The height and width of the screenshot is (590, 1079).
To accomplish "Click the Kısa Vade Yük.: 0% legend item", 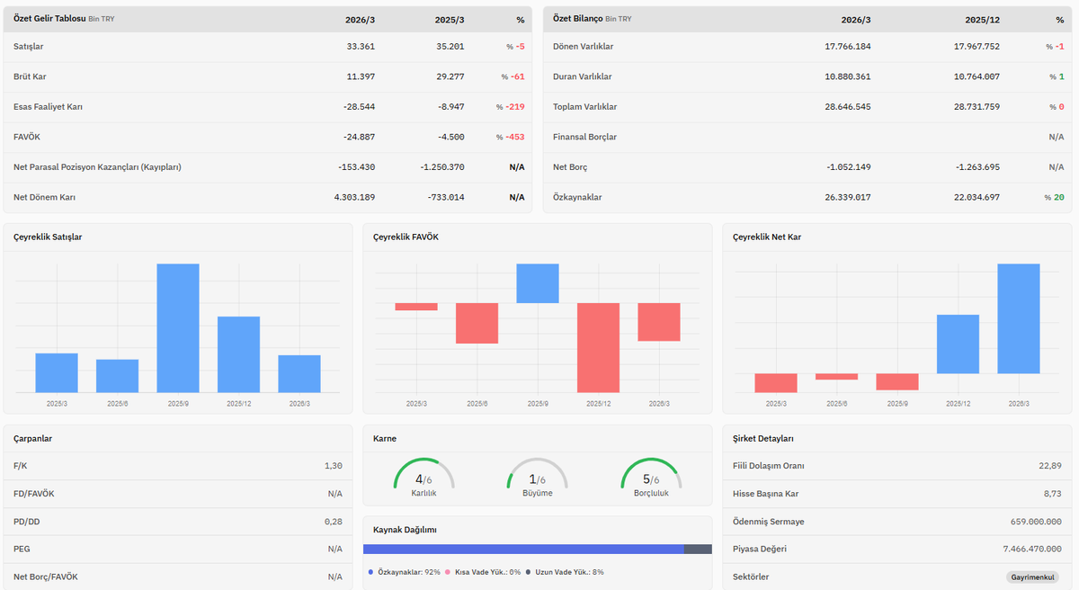I will [x=483, y=572].
